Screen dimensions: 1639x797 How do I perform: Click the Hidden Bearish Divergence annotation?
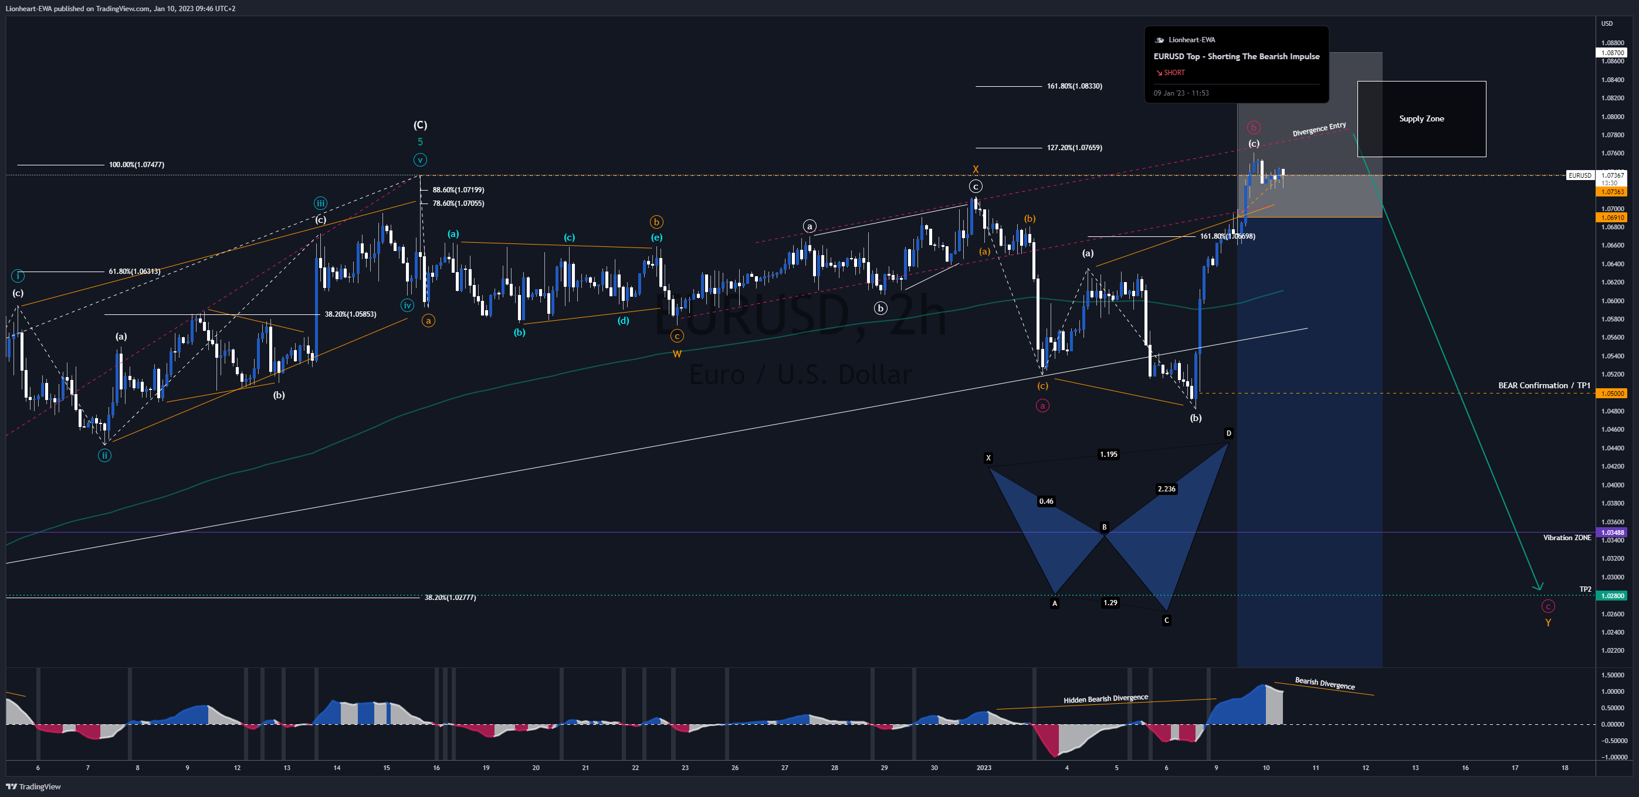[x=1106, y=699]
